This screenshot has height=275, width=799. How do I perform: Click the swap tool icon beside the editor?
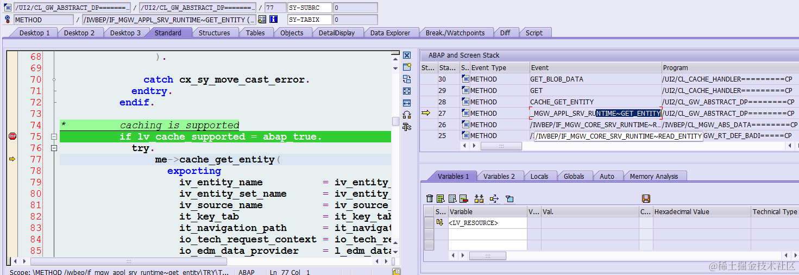406,79
